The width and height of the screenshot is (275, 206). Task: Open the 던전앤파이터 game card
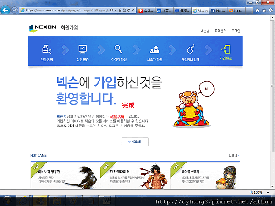click(x=135, y=175)
